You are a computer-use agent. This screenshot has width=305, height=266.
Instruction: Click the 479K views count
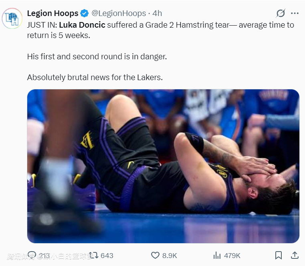pyautogui.click(x=232, y=256)
